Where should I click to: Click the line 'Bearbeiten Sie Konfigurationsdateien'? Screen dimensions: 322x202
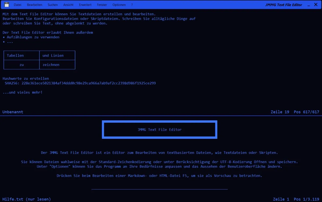99,19
